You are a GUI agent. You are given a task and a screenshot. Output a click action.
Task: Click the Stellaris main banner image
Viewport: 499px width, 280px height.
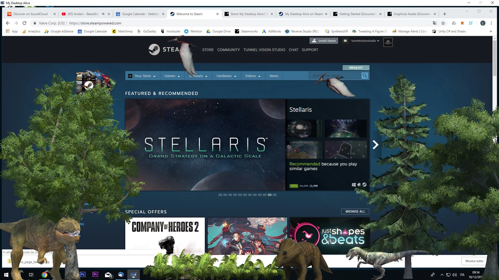[x=205, y=145]
